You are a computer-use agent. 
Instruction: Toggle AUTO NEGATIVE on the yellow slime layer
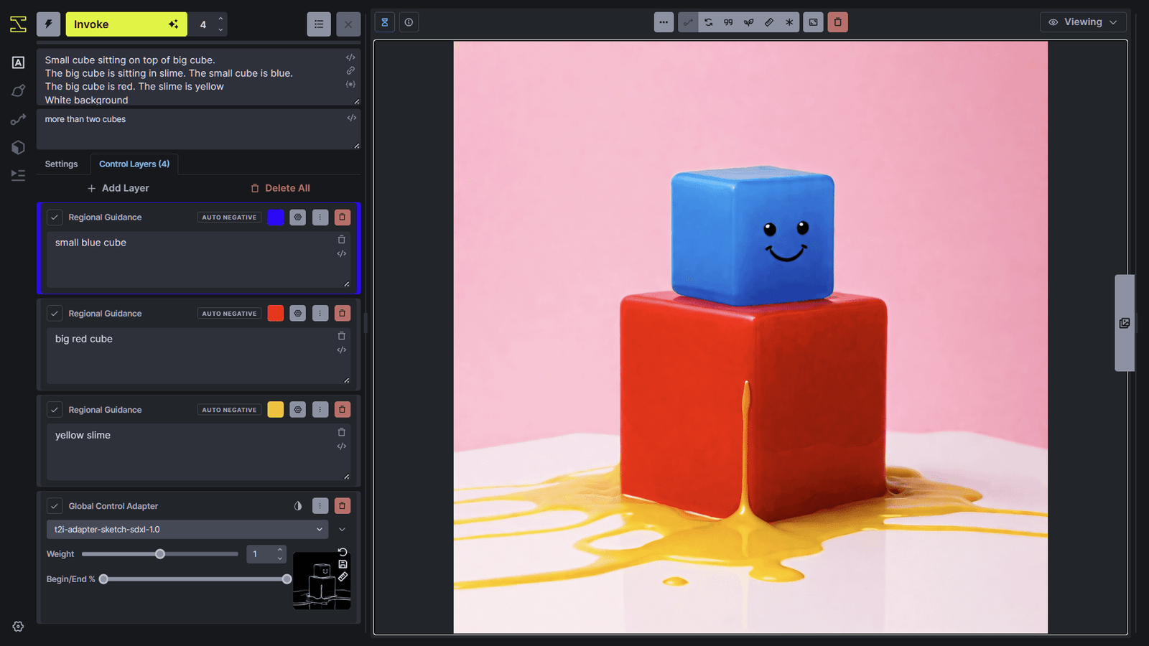coord(229,409)
